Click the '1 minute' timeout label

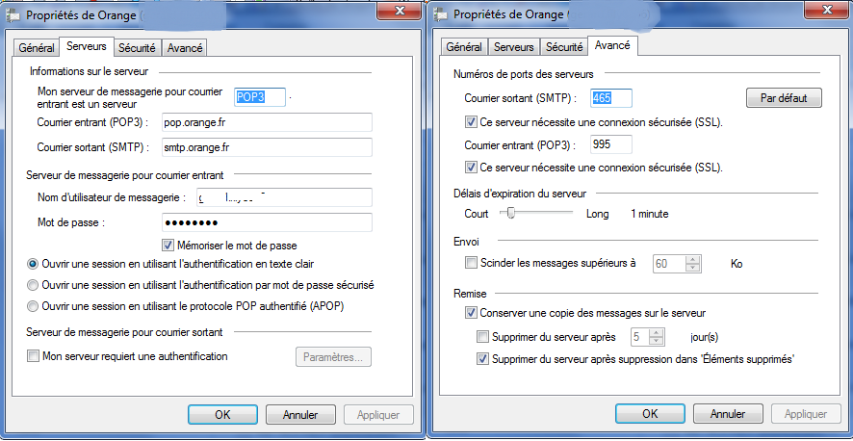(650, 214)
